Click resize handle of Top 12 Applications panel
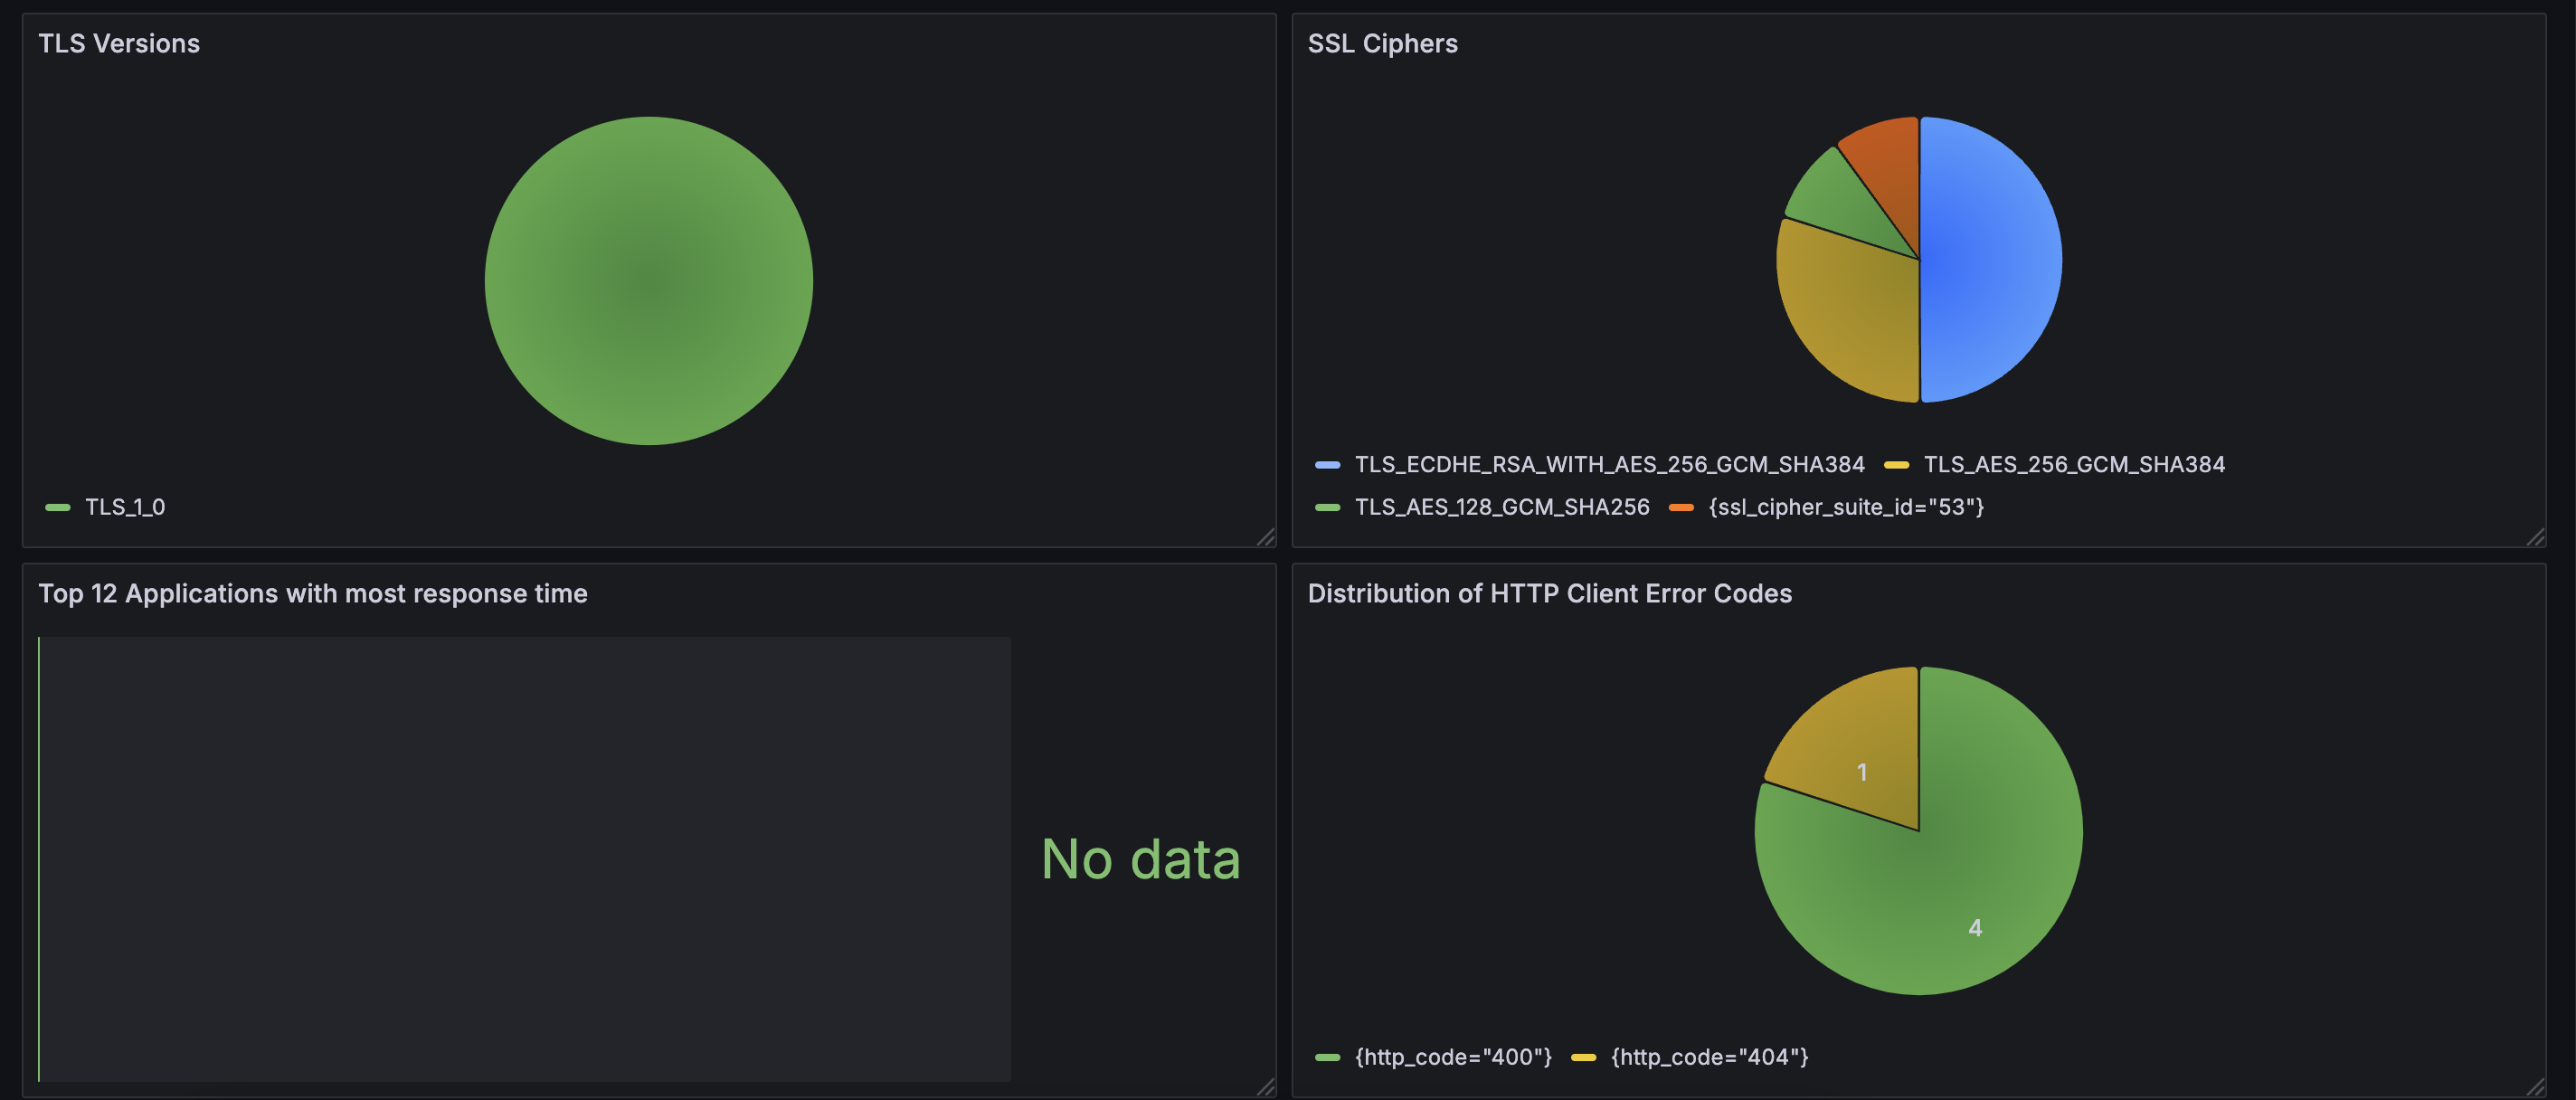 (1266, 1088)
